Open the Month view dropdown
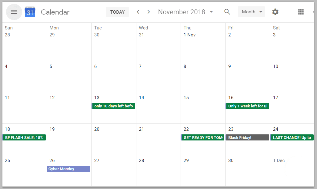The width and height of the screenshot is (317, 189). [x=251, y=12]
